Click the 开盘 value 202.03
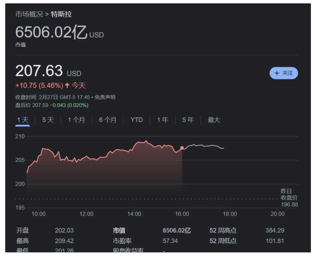 [64, 230]
